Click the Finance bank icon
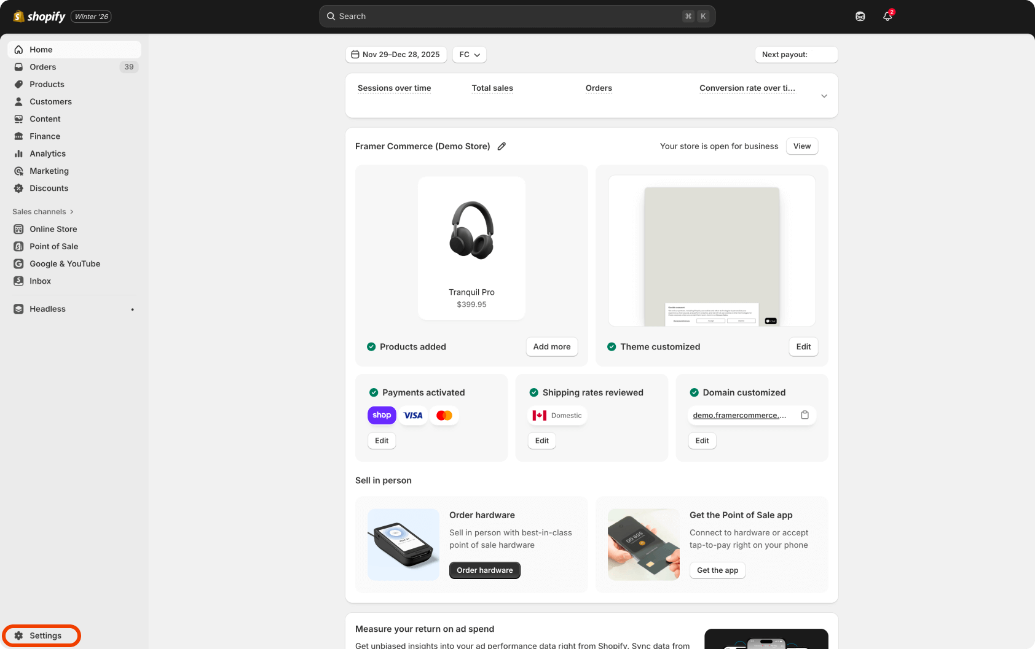1035x649 pixels. (x=19, y=136)
